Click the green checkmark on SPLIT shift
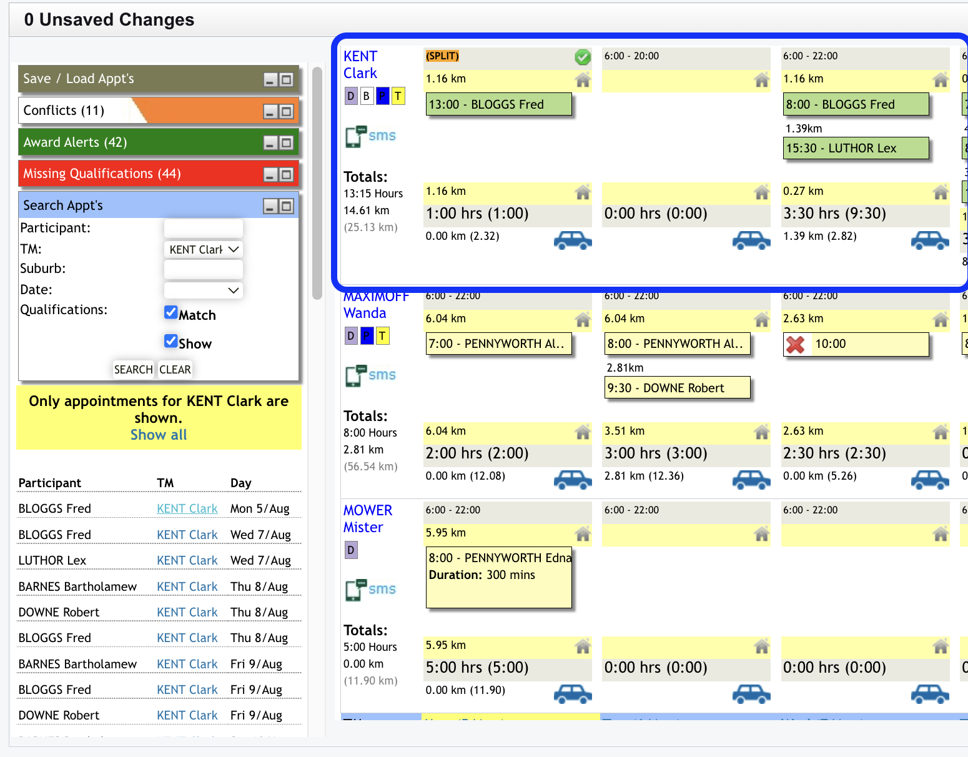The width and height of the screenshot is (968, 757). point(582,57)
